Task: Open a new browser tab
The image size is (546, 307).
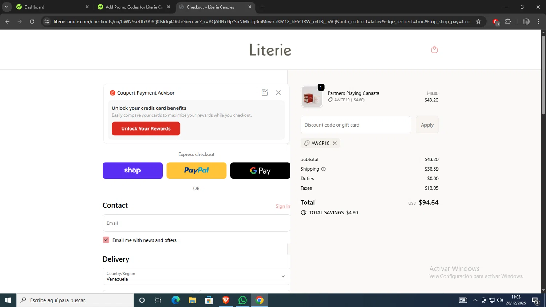Action: click(262, 7)
